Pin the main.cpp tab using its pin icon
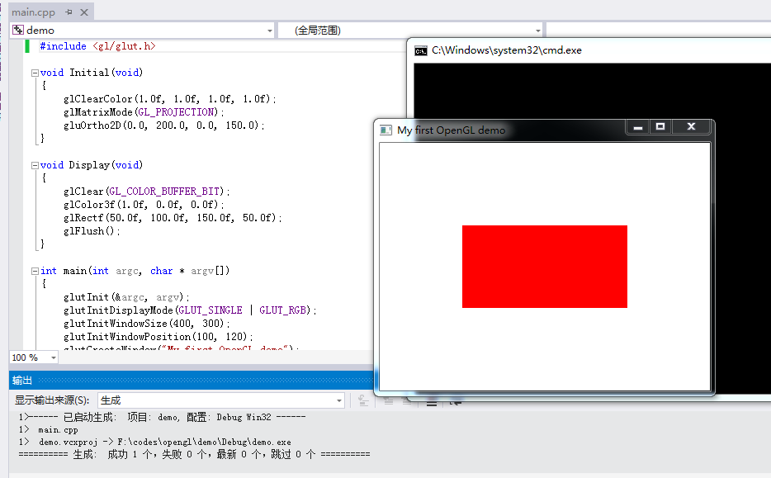This screenshot has height=478, width=771. tap(69, 12)
